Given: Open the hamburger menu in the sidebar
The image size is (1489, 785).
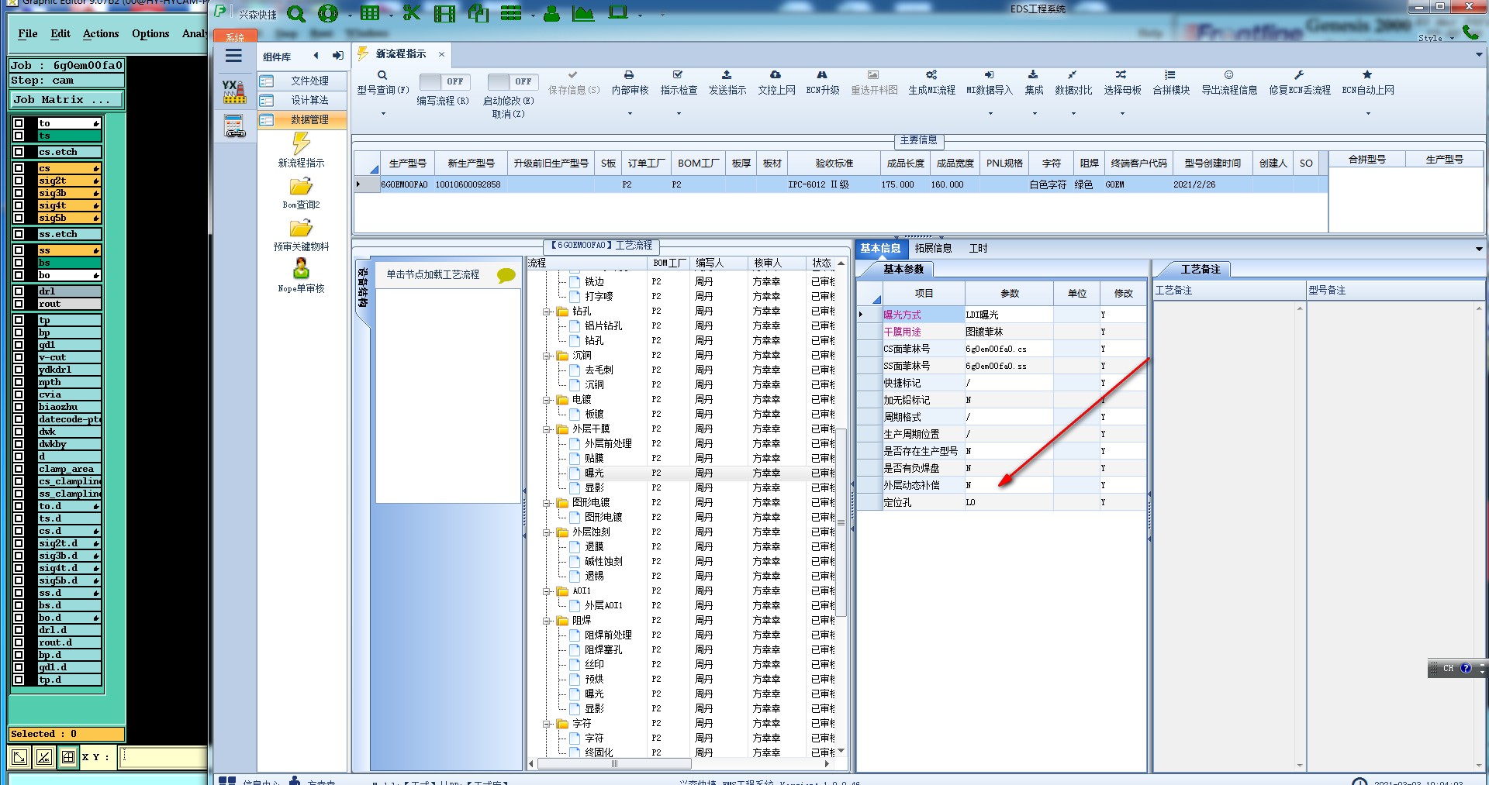Looking at the screenshot, I should click(233, 56).
